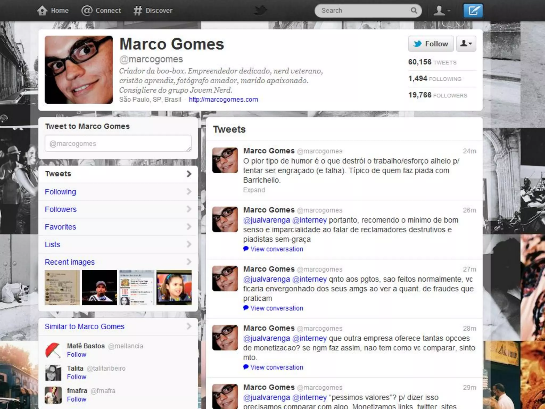
Task: Click the compose new tweet icon
Action: point(473,11)
